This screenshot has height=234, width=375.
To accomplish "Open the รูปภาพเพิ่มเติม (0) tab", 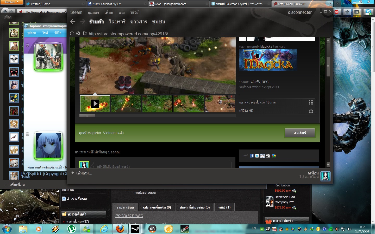I will click(157, 207).
